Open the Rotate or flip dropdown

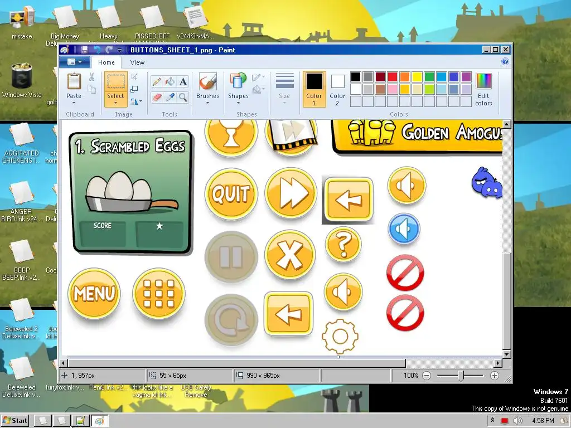tap(136, 101)
